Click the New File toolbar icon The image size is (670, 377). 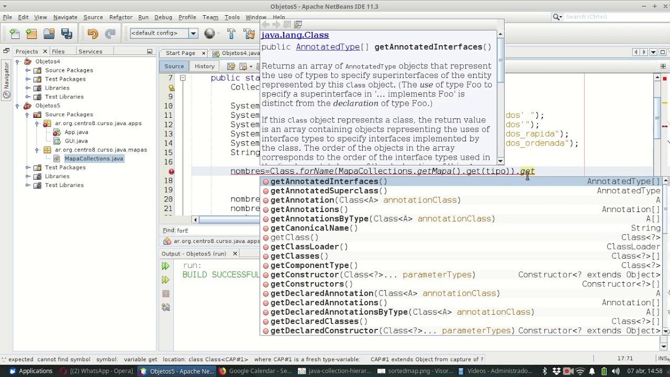15,34
